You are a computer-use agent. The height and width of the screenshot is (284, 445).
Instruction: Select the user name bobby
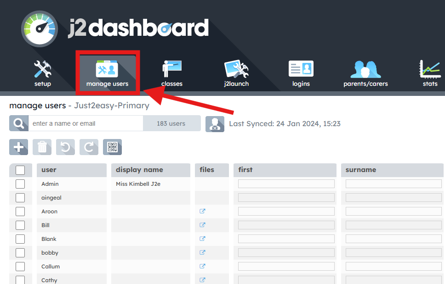(50, 253)
